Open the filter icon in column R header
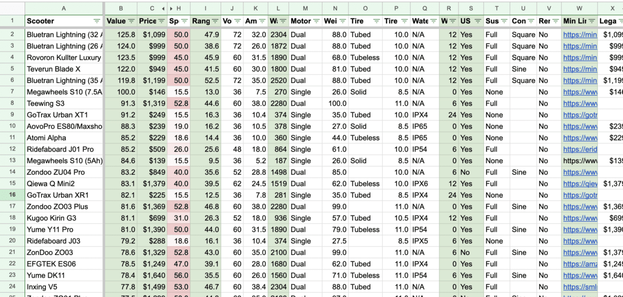The height and width of the screenshot is (297, 623). (453, 21)
